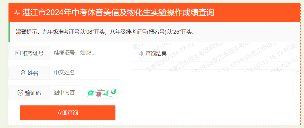Click the speaker icon next to 查询结果

coord(141,54)
